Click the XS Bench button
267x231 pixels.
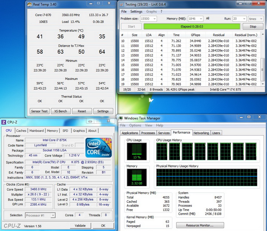click(x=60, y=111)
